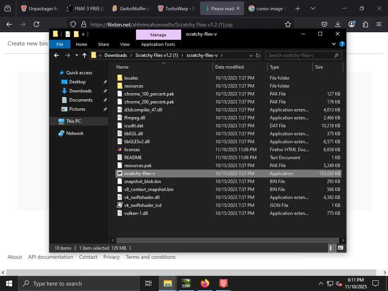Open the View ribbon tab
Screen dimensions: 388x291
pyautogui.click(x=125, y=44)
